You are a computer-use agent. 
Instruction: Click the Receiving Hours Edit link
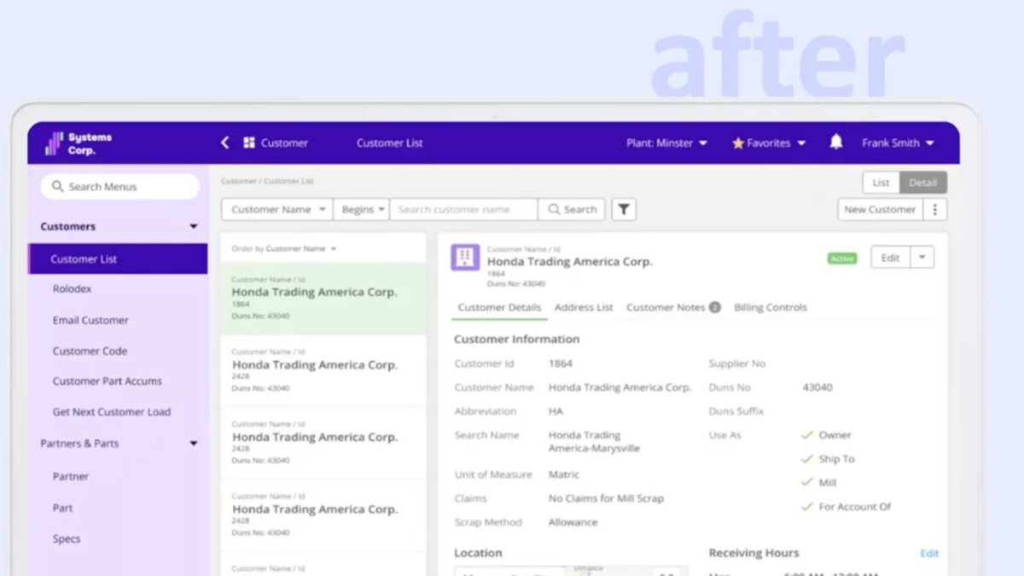pyautogui.click(x=929, y=554)
